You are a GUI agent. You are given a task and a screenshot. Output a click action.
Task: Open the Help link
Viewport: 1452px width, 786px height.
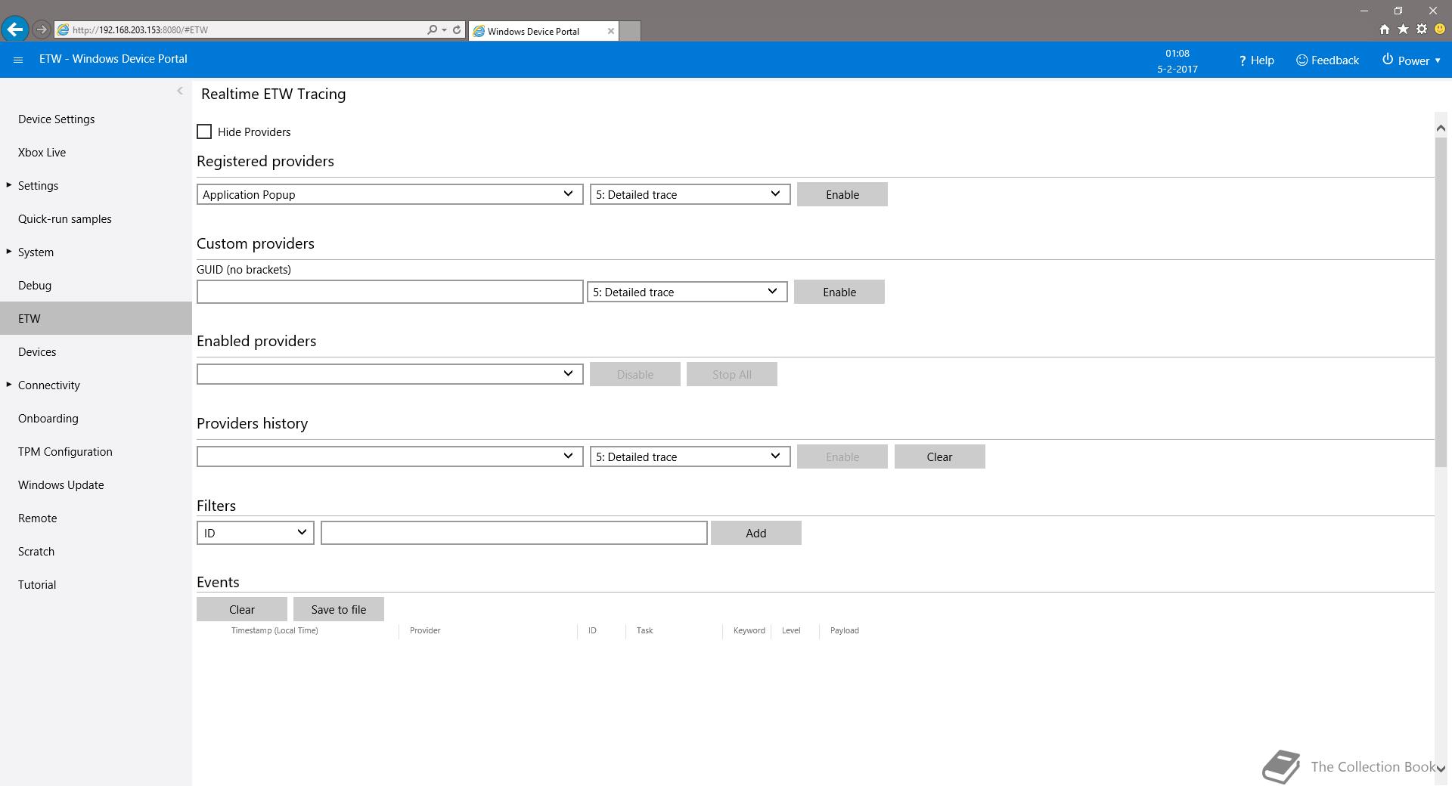[1256, 60]
